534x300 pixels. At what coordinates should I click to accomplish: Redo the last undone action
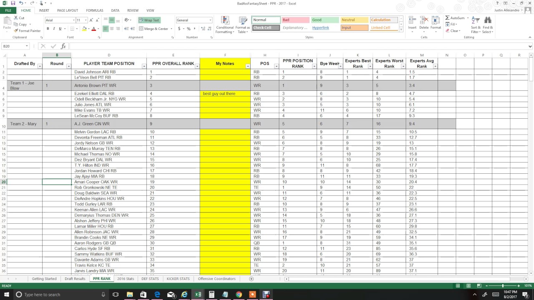click(x=32, y=3)
